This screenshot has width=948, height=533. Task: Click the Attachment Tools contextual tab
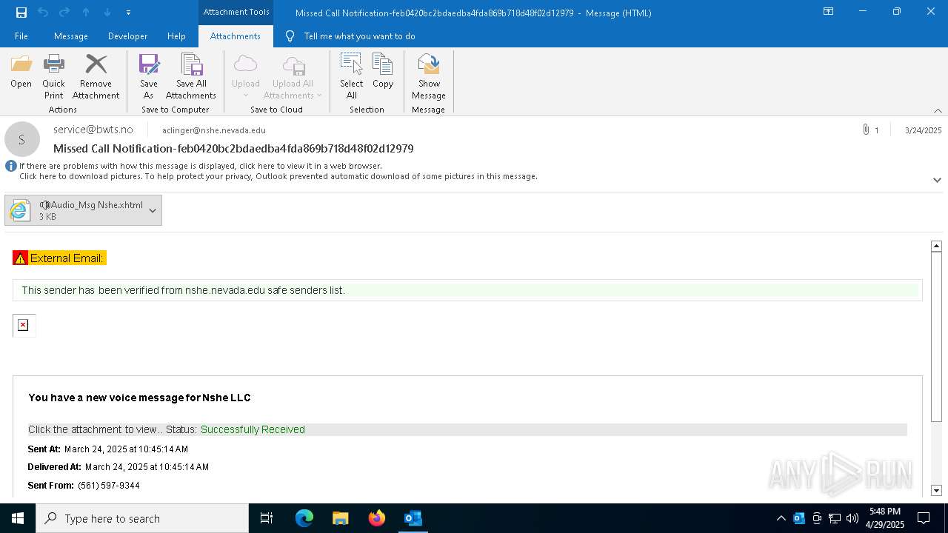[x=236, y=12]
